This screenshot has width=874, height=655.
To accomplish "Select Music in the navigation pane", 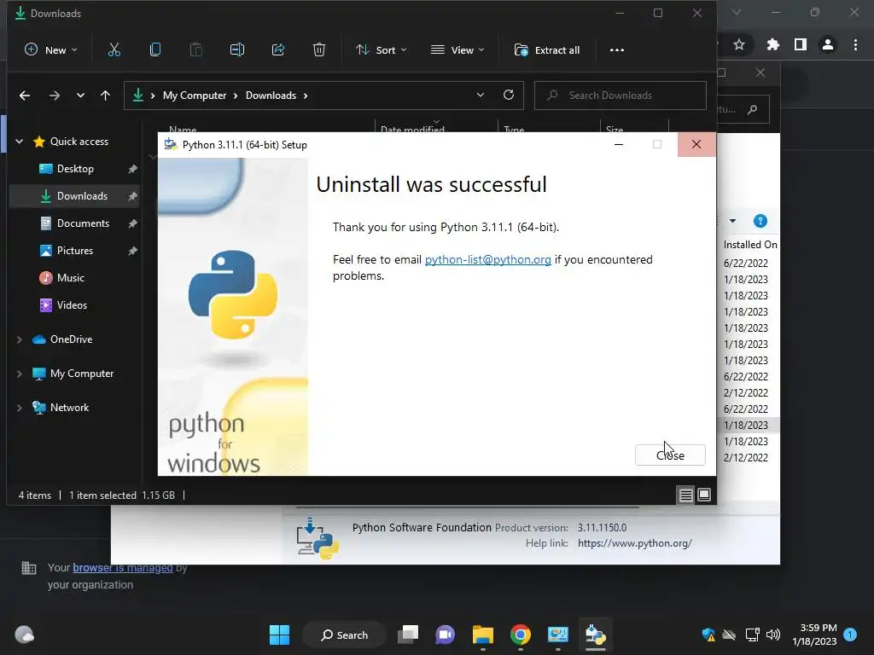I will click(x=70, y=278).
